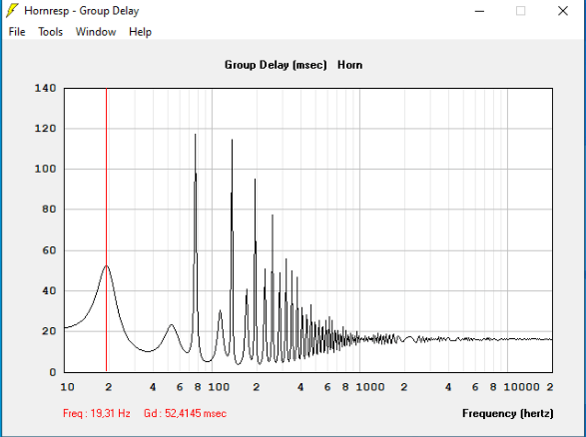Image resolution: width=586 pixels, height=437 pixels.
Task: Click the 'Frequency (hertz)' axis label
Action: (508, 413)
